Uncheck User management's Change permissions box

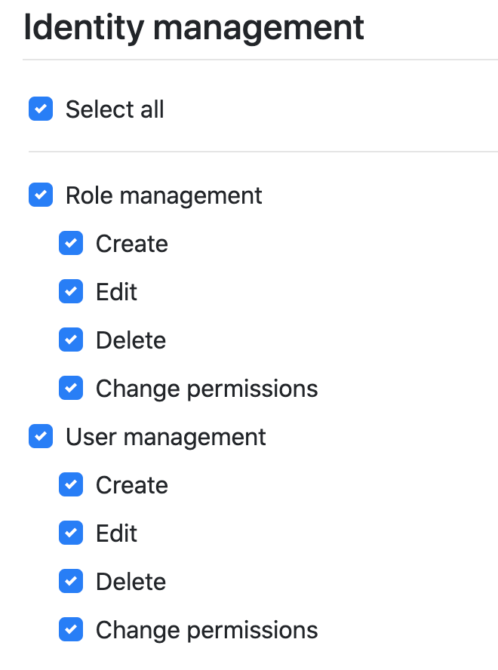click(x=71, y=629)
